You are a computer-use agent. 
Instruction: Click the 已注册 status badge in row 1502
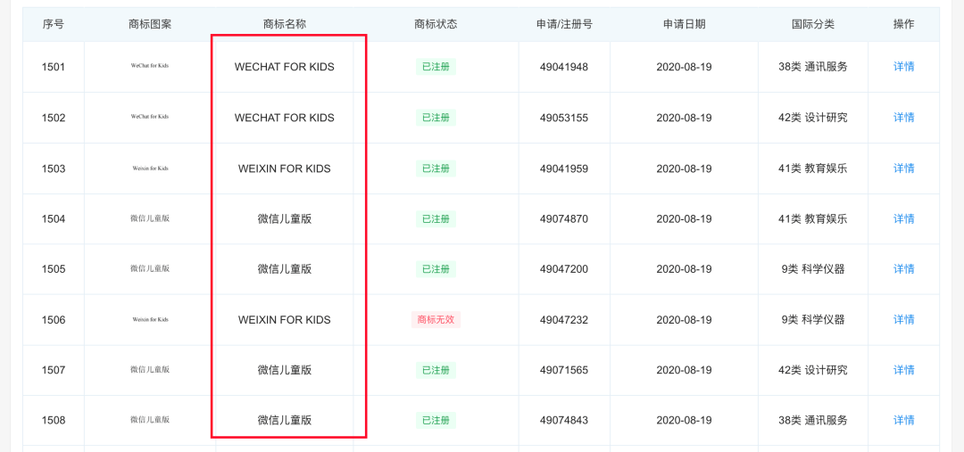tap(436, 118)
